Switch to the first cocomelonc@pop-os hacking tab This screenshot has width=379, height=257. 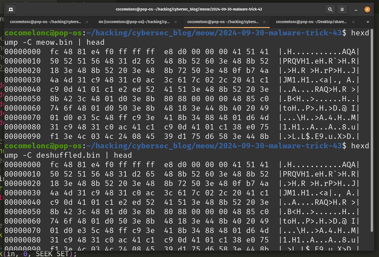46,22
